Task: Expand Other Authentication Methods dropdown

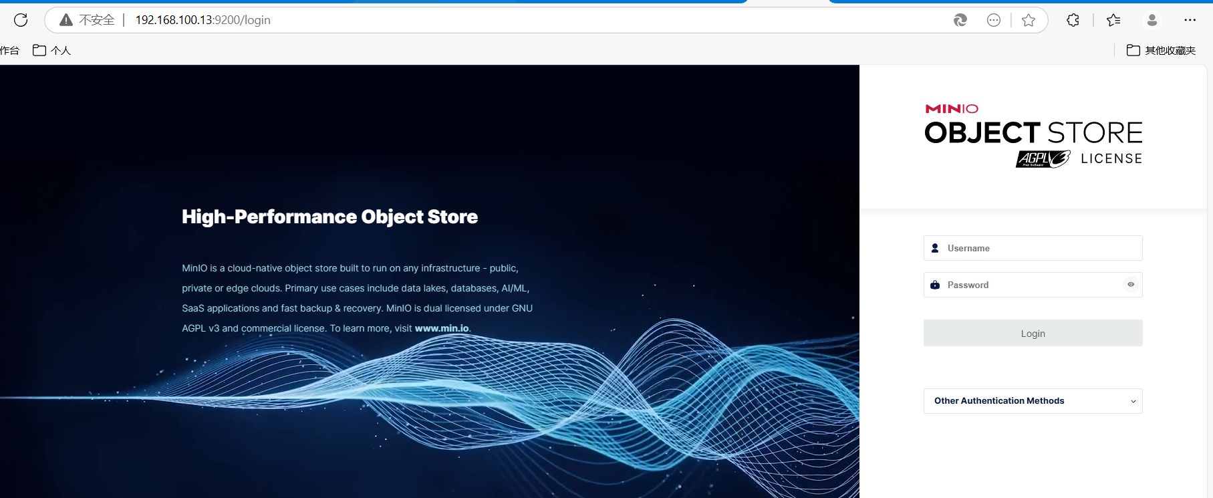Action: click(x=1033, y=401)
